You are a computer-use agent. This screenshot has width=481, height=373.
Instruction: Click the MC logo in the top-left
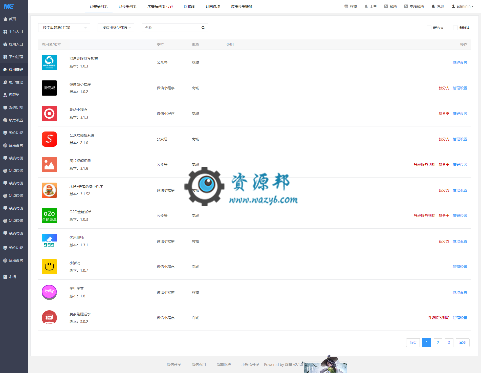tap(9, 6)
